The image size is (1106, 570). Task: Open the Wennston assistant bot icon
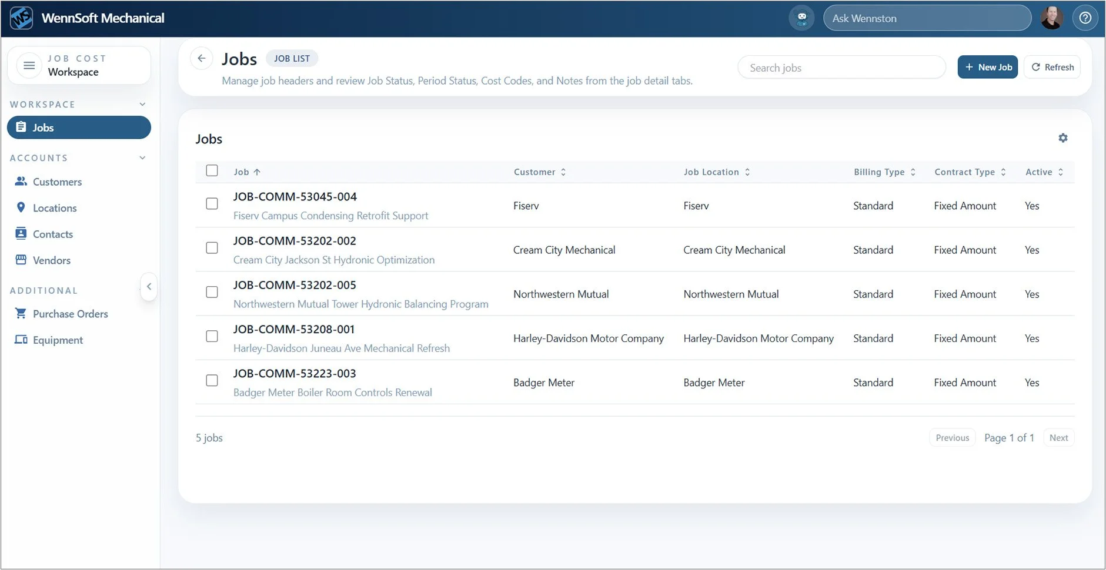[x=801, y=18]
